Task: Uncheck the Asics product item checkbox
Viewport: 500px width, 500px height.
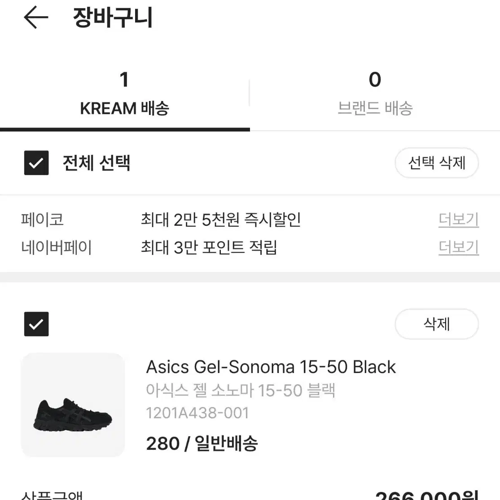Action: [36, 324]
